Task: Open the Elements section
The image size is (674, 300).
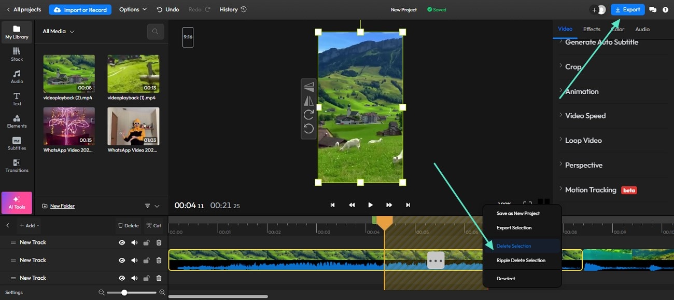Action: pos(17,121)
